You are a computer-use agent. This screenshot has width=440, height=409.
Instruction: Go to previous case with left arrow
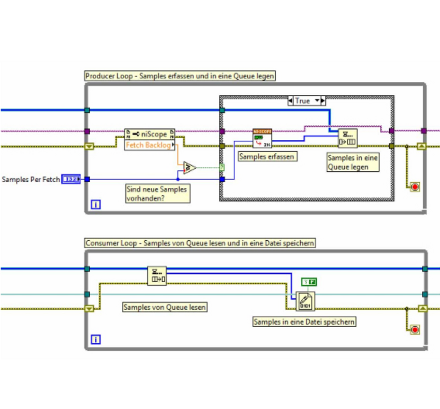291,101
